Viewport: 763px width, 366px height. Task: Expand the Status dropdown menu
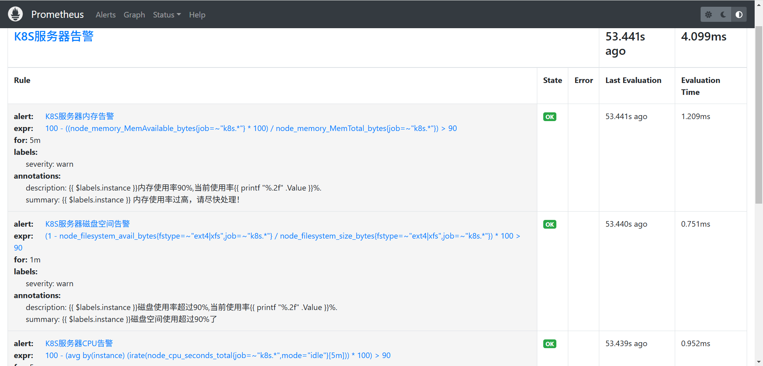(167, 15)
